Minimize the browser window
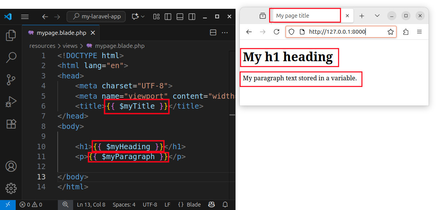 [391, 16]
